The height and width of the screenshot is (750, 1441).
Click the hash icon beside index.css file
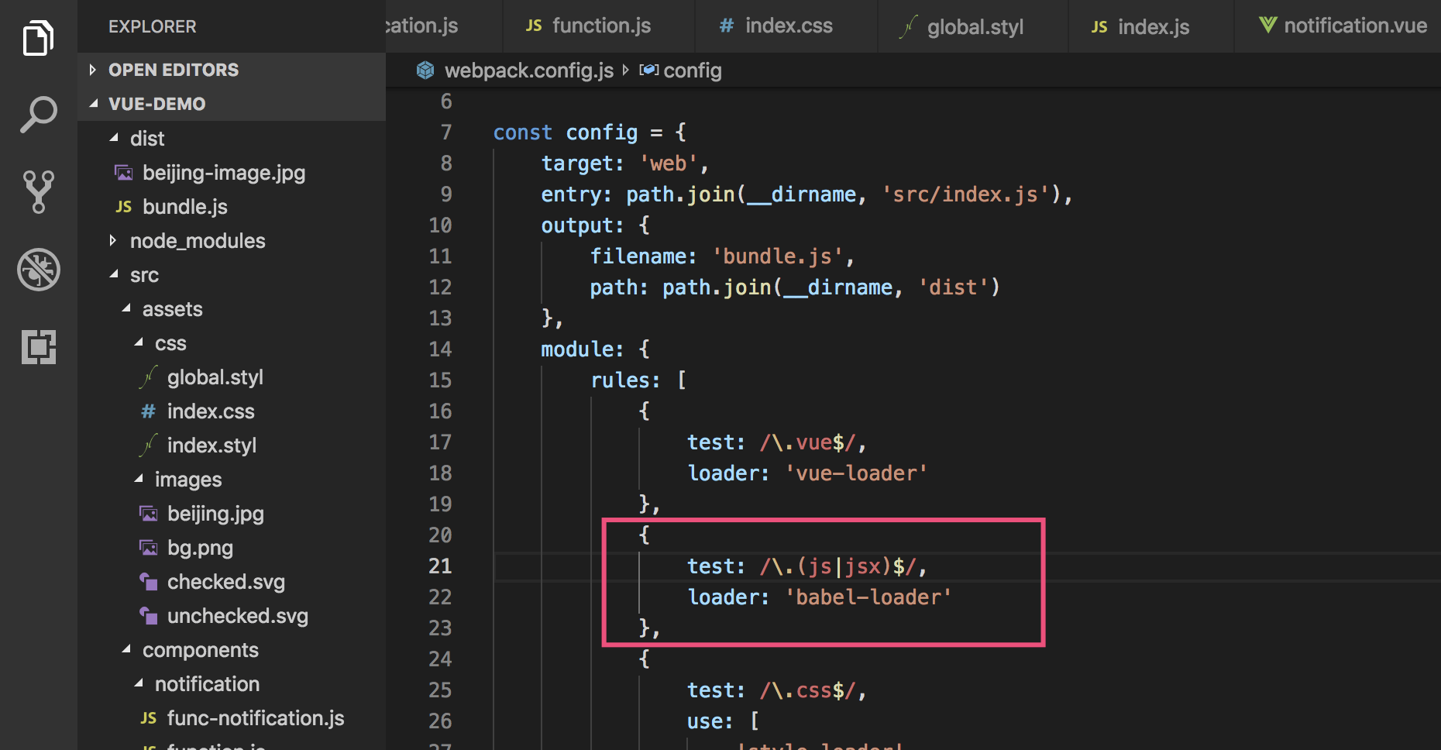(147, 411)
